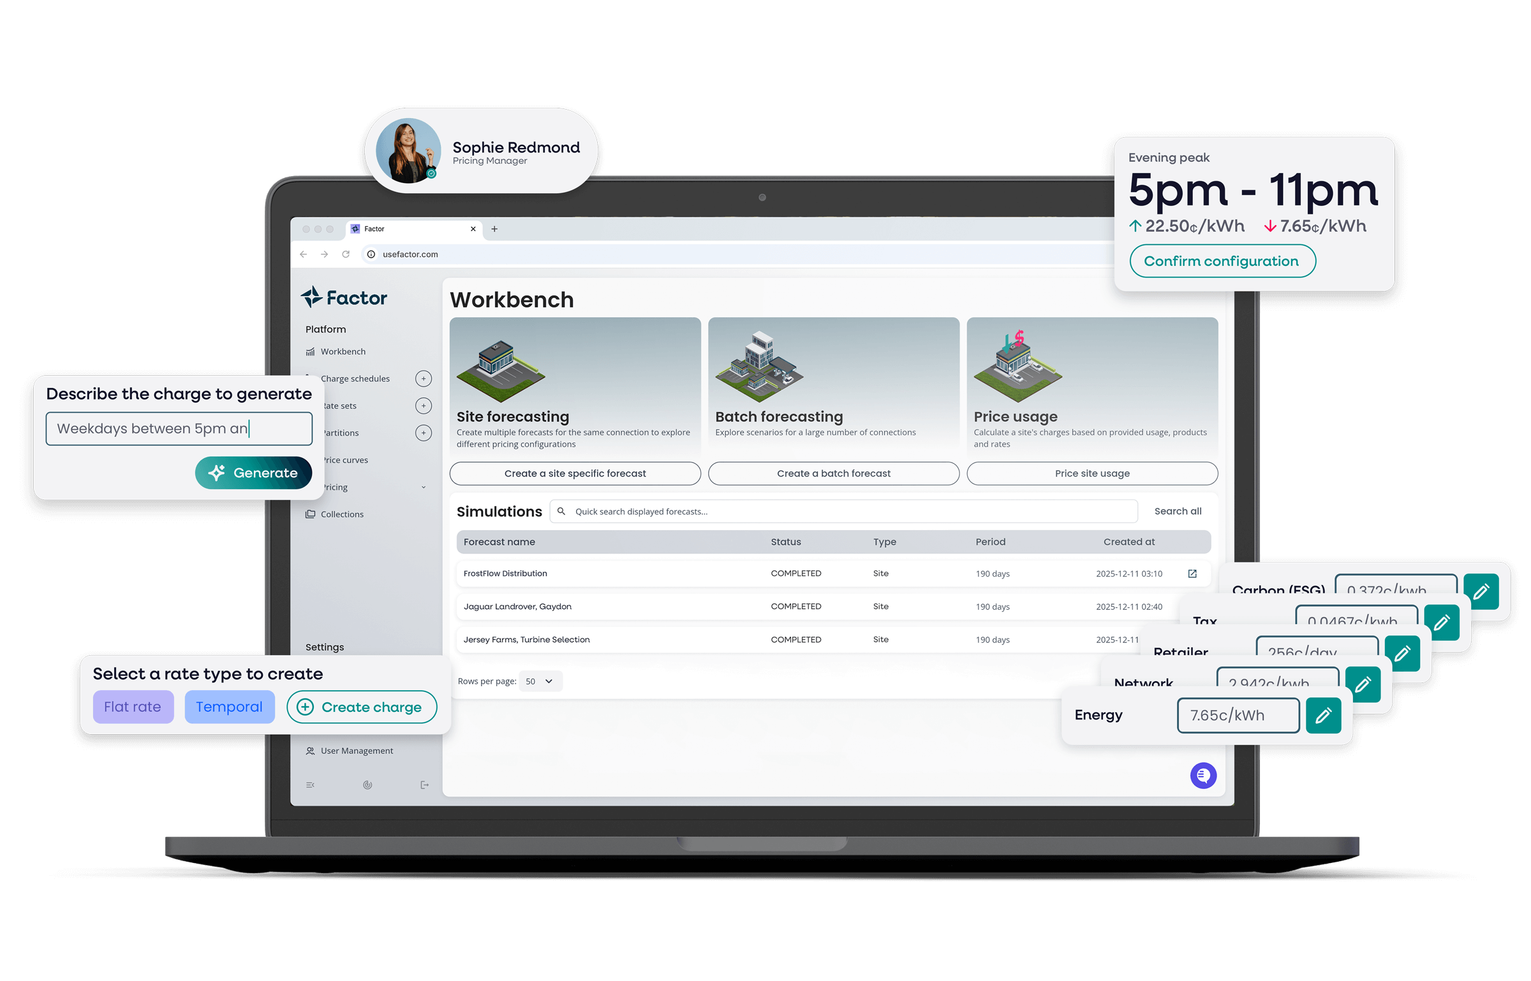Click the logout icon in sidebar footer
This screenshot has width=1531, height=981.
point(424,785)
